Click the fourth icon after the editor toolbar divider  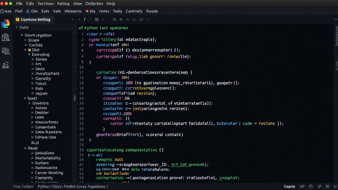click(x=134, y=19)
